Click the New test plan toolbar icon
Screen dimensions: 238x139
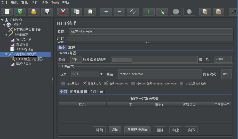tap(7, 12)
